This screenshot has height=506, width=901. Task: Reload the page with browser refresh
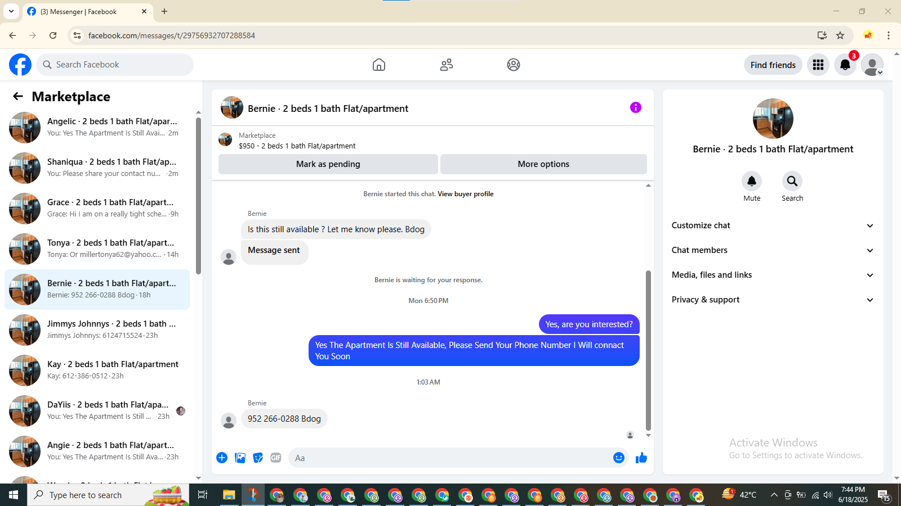[53, 35]
